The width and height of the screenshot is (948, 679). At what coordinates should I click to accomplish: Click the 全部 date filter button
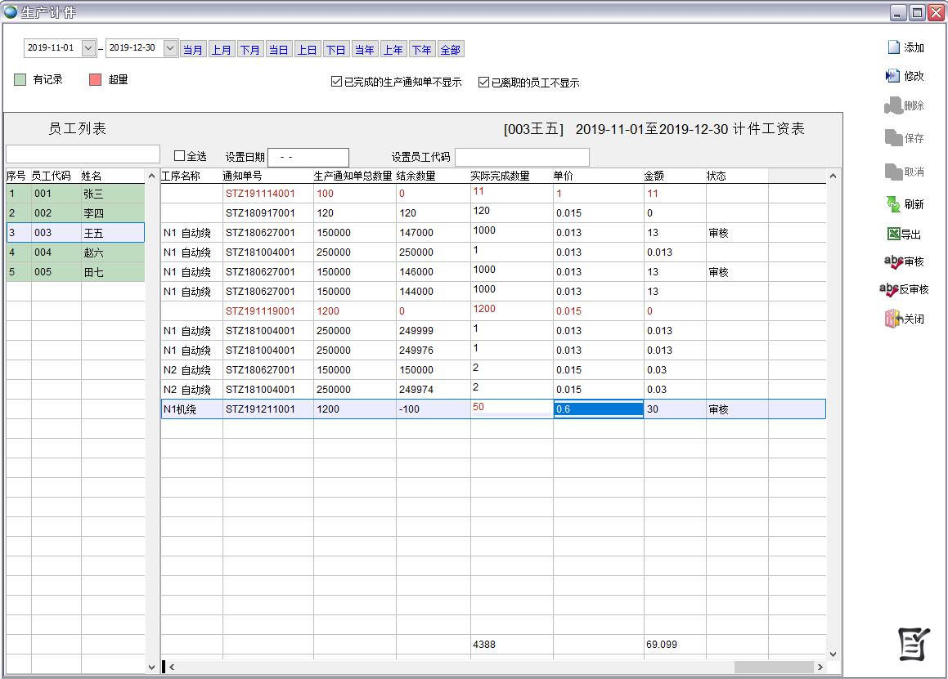click(x=450, y=50)
